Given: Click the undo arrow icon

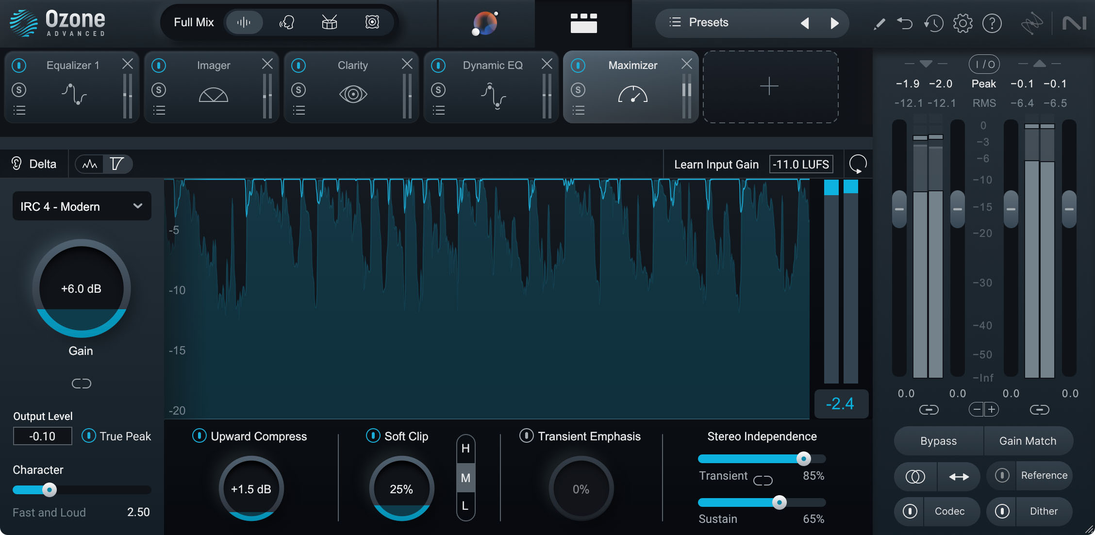Looking at the screenshot, I should tap(905, 23).
